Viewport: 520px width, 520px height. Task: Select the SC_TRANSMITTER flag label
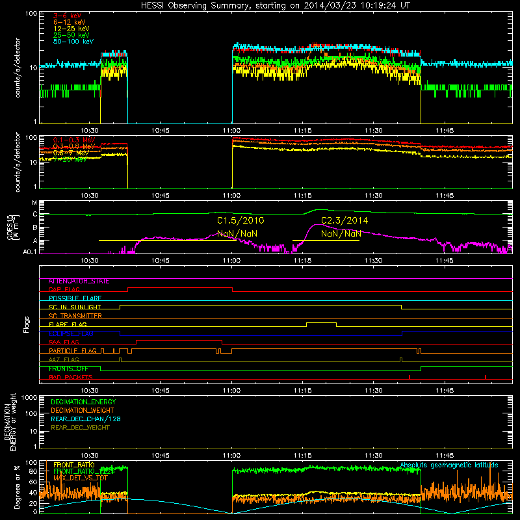75,316
